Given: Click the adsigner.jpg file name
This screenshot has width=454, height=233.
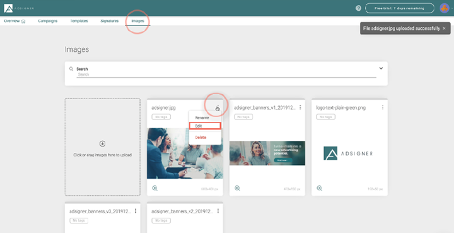Looking at the screenshot, I should pos(163,107).
